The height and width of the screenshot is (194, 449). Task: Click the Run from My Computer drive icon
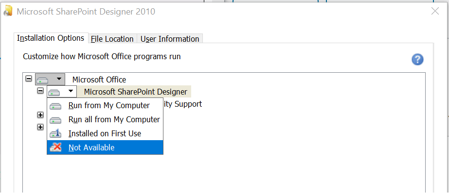tap(55, 106)
